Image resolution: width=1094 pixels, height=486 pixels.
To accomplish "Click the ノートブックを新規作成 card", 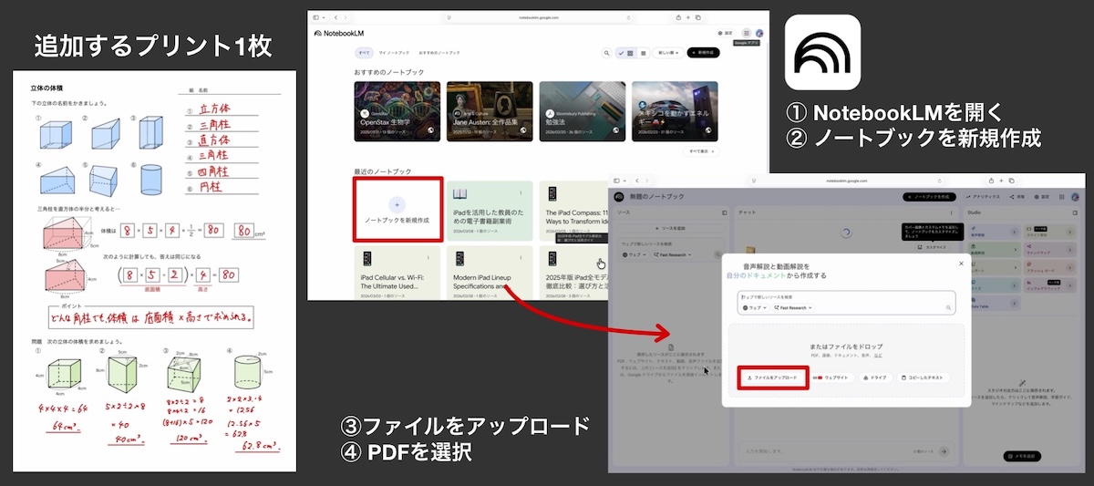I will click(397, 210).
